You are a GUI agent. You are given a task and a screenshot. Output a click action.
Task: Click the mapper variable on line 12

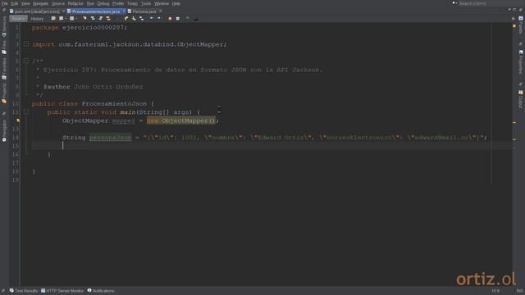124,120
